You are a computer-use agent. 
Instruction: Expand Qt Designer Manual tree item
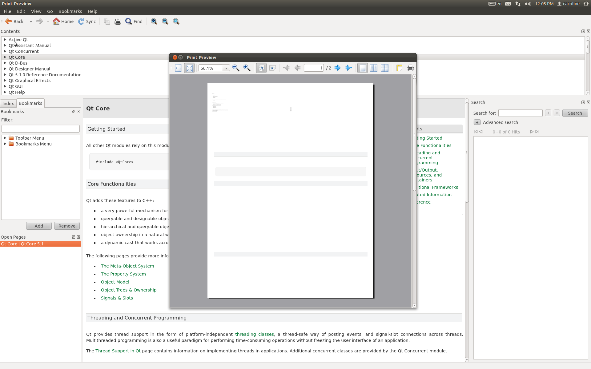pos(5,69)
